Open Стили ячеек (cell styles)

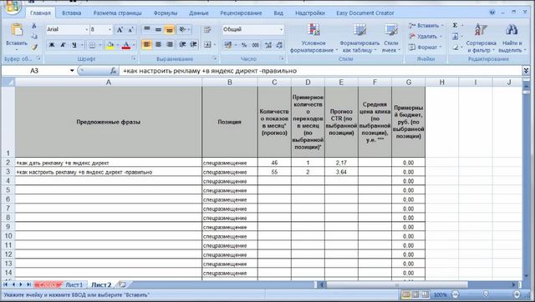tap(391, 38)
